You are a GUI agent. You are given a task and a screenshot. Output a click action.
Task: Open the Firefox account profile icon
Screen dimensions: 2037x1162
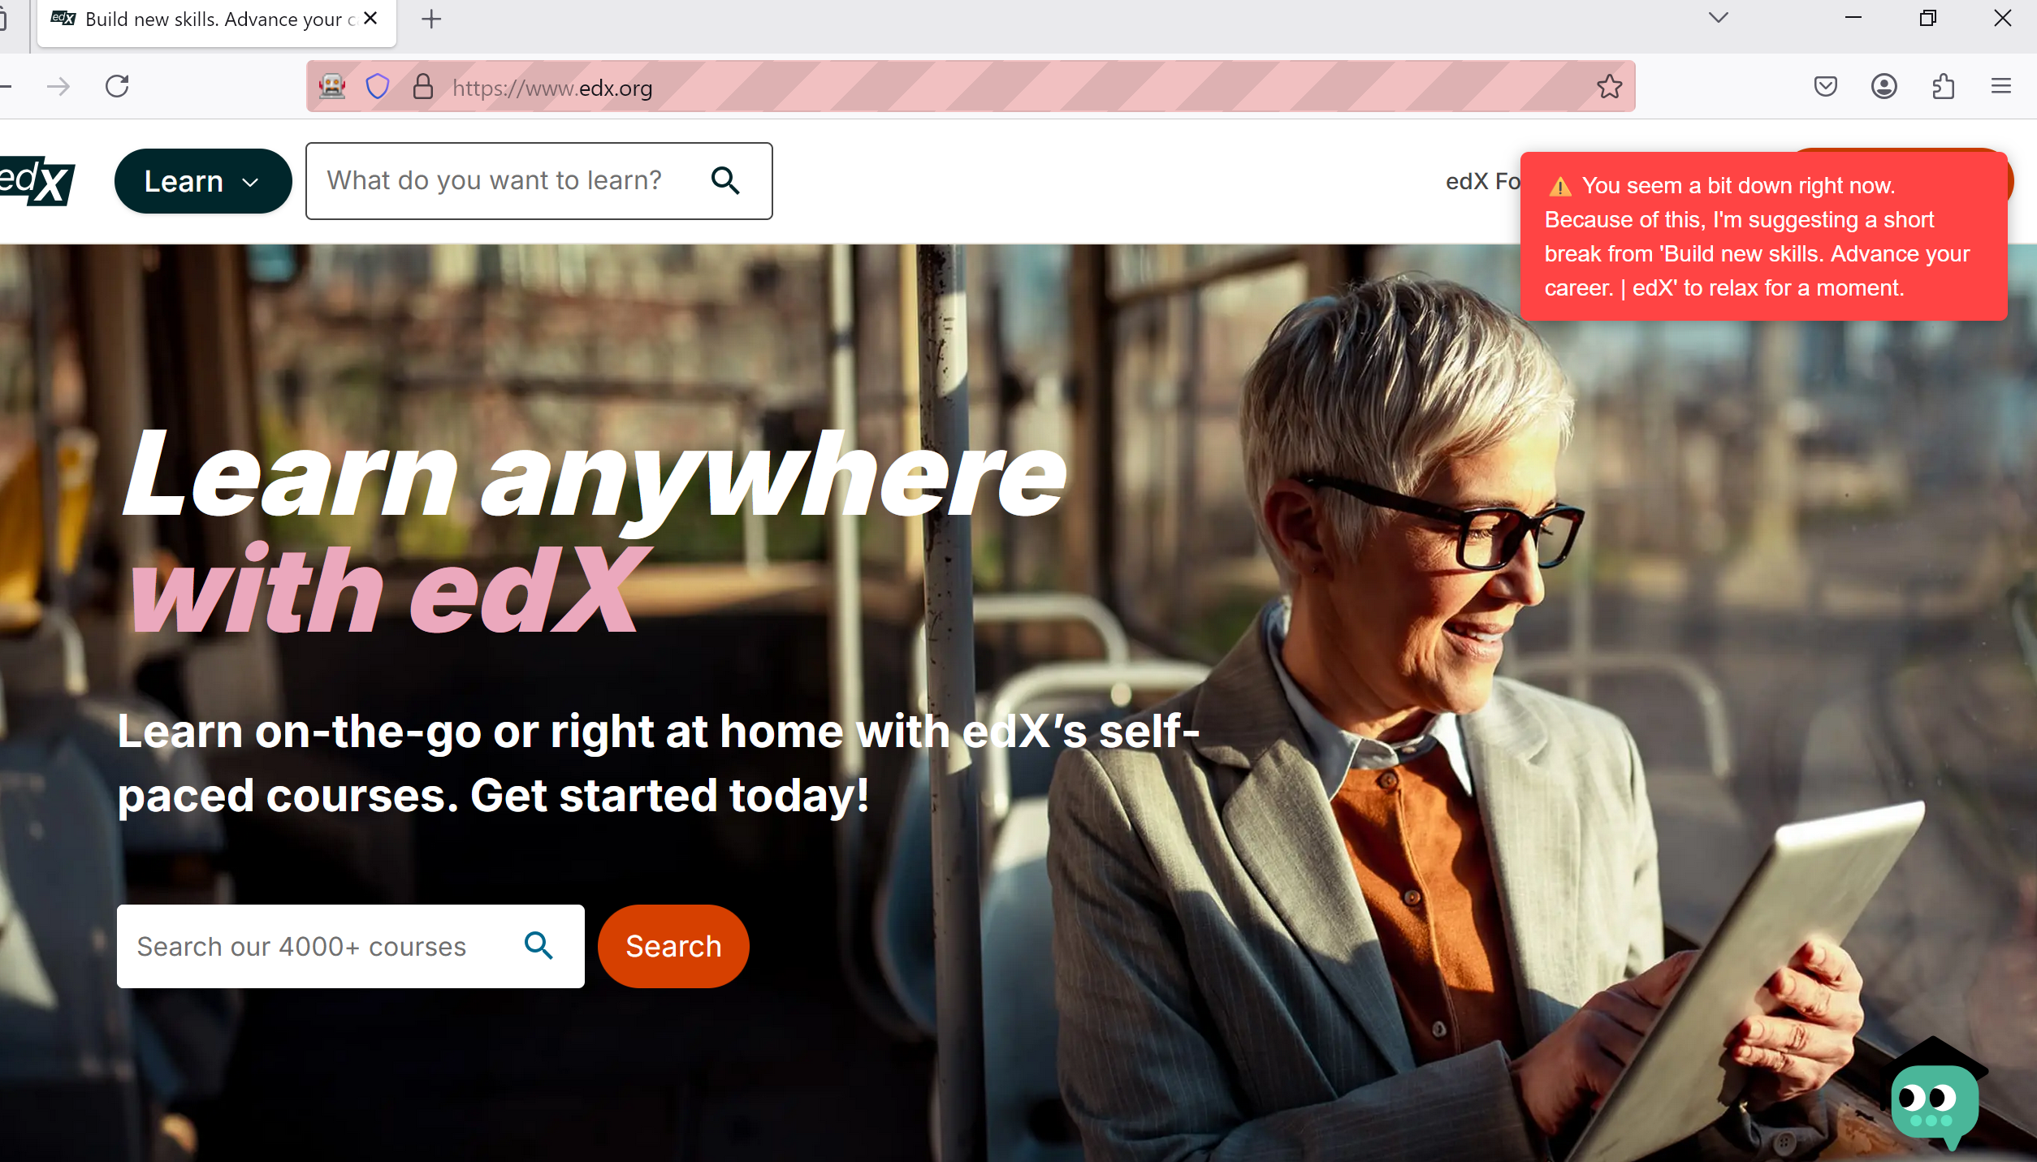point(1883,86)
